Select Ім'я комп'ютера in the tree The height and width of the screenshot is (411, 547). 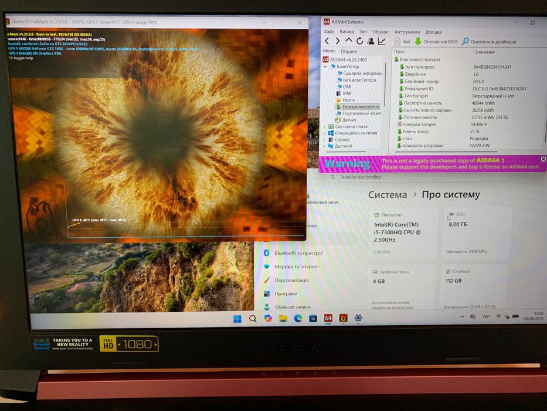(356, 80)
